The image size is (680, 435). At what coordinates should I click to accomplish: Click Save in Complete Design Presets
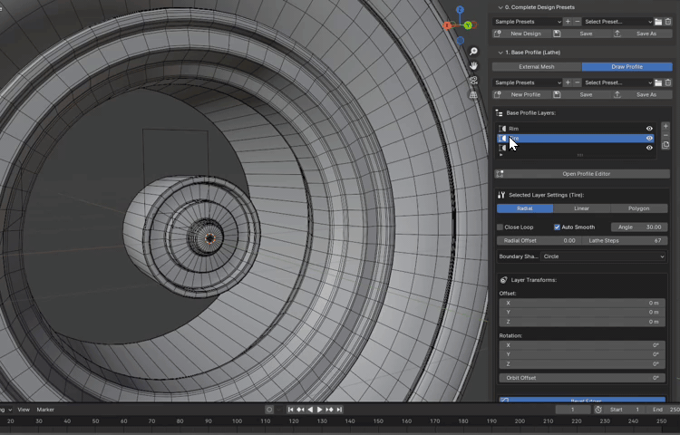[582, 34]
